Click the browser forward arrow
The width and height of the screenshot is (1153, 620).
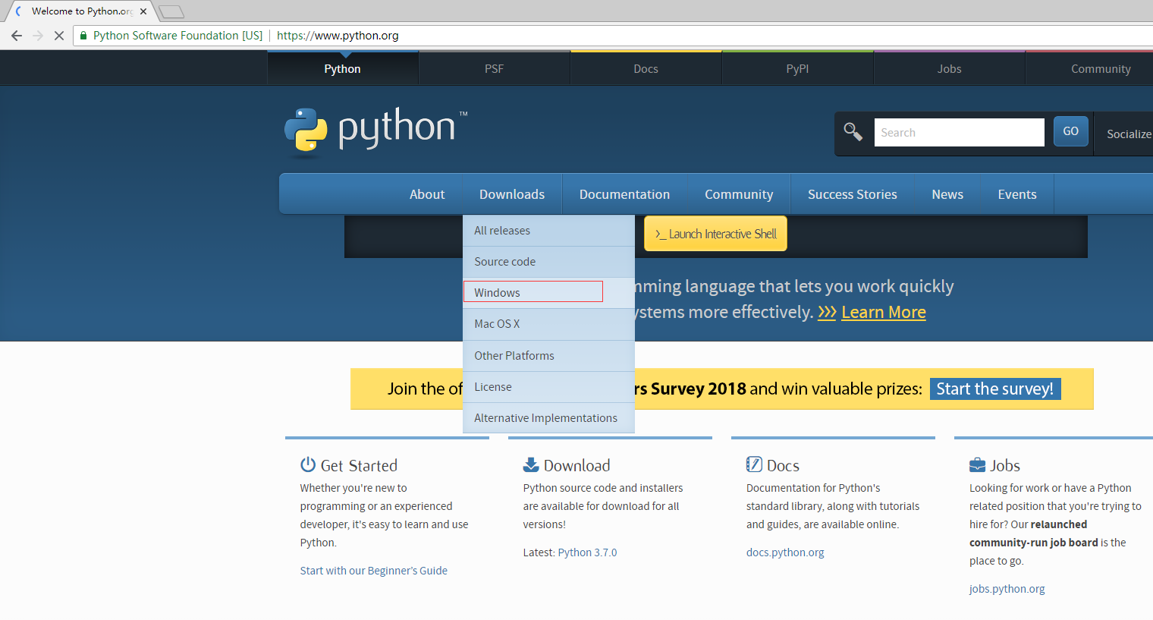pyautogui.click(x=38, y=36)
